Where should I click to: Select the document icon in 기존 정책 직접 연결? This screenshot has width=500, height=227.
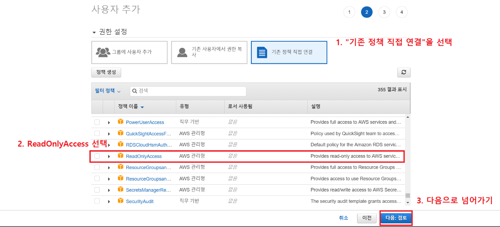coord(262,52)
